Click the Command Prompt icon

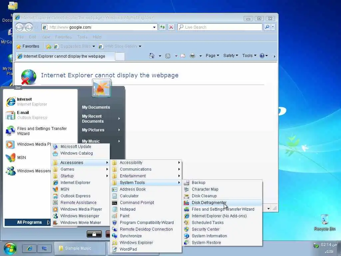115,203
